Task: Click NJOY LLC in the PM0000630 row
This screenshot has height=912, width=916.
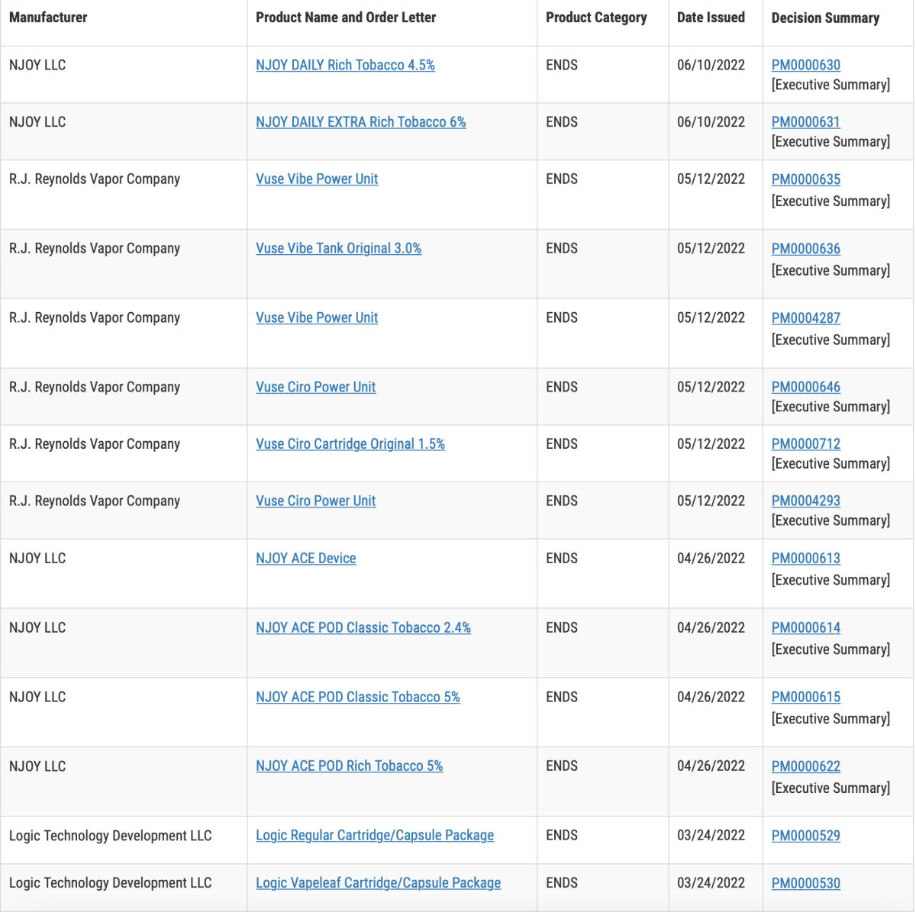Action: 37,66
